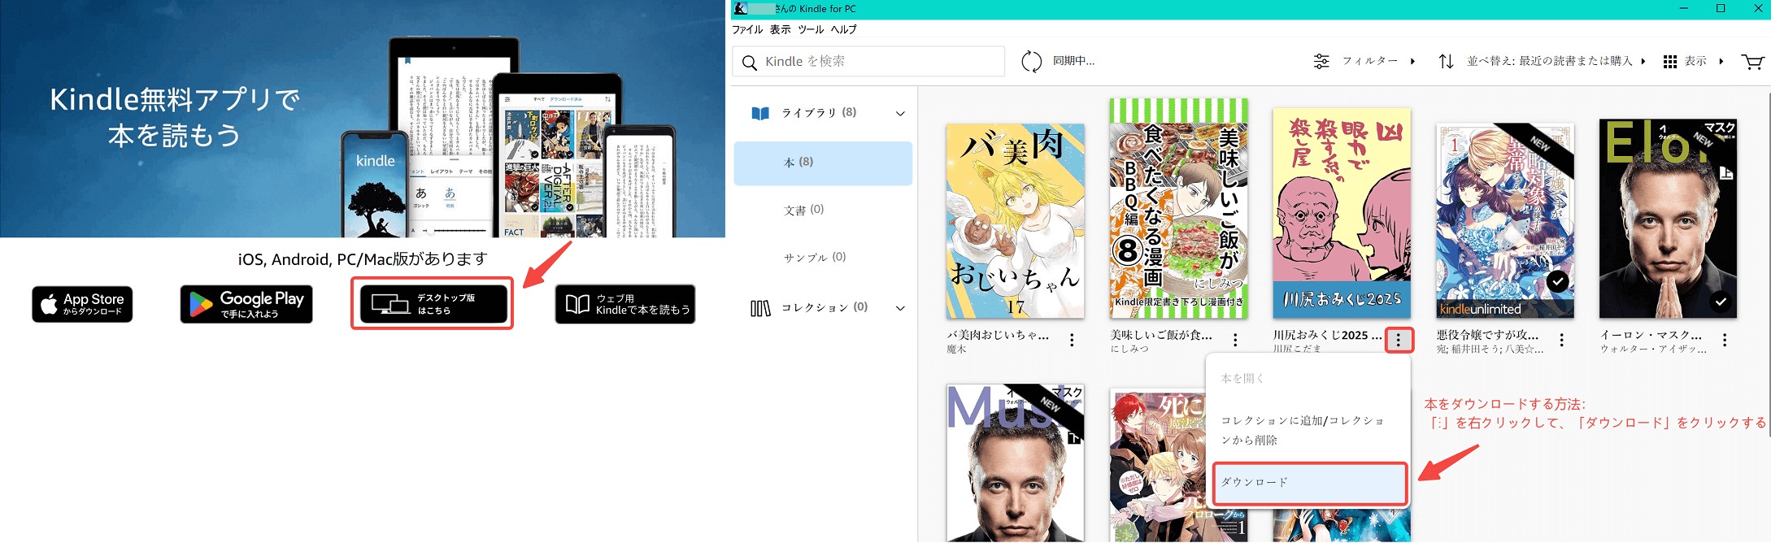The image size is (1771, 543).
Task: Click the search magnifier icon
Action: (750, 62)
